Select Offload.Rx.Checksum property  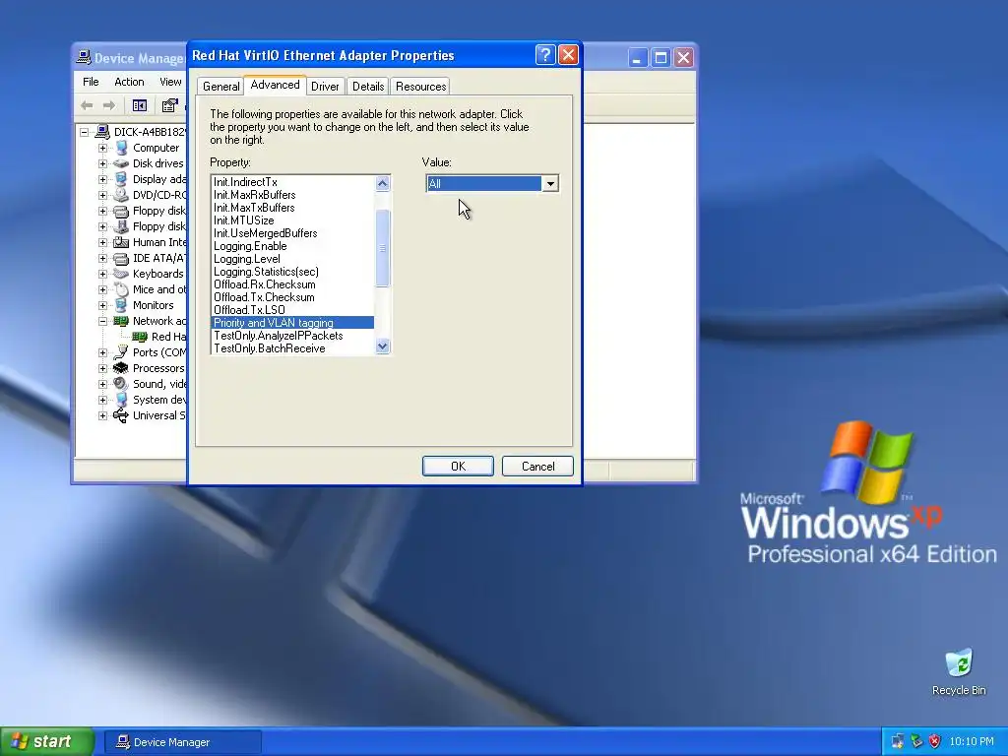pos(292,284)
